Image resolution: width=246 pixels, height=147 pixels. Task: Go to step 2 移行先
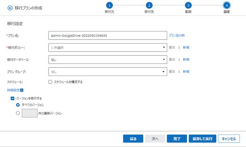coord(149,6)
